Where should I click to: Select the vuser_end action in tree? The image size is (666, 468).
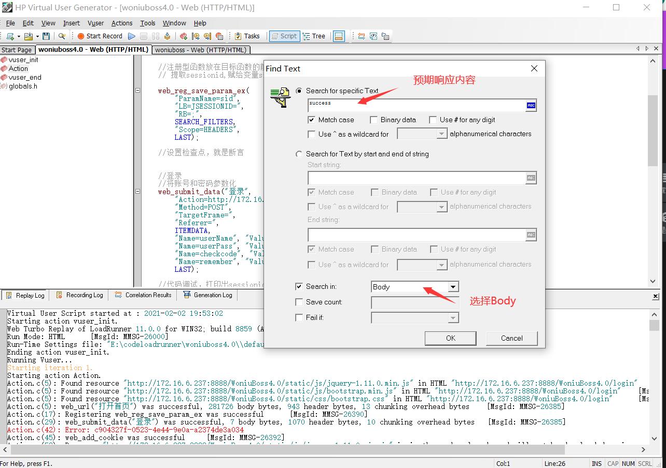tap(25, 77)
